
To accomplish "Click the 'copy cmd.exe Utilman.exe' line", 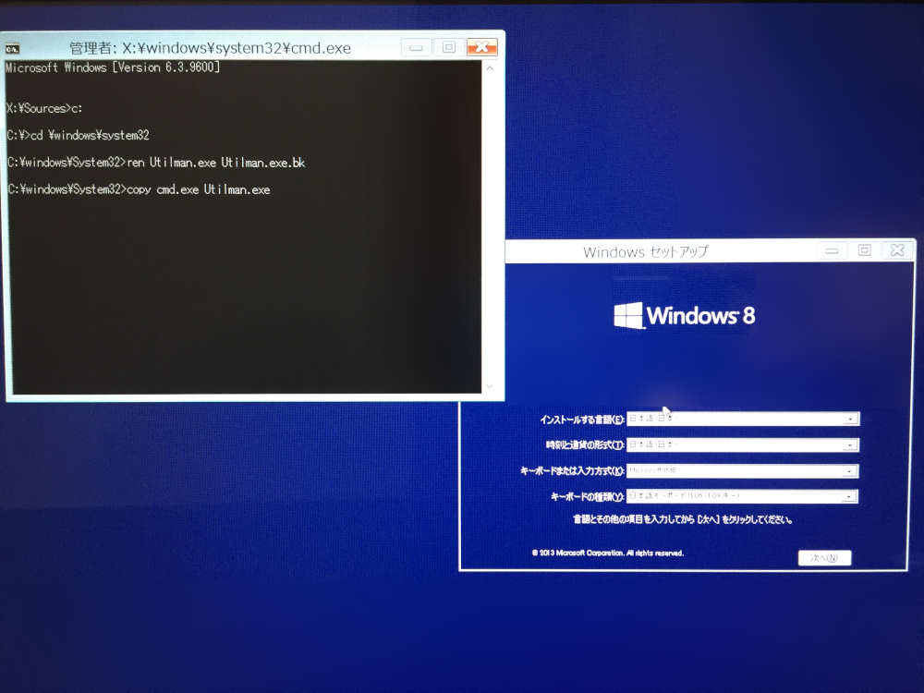I will (140, 189).
